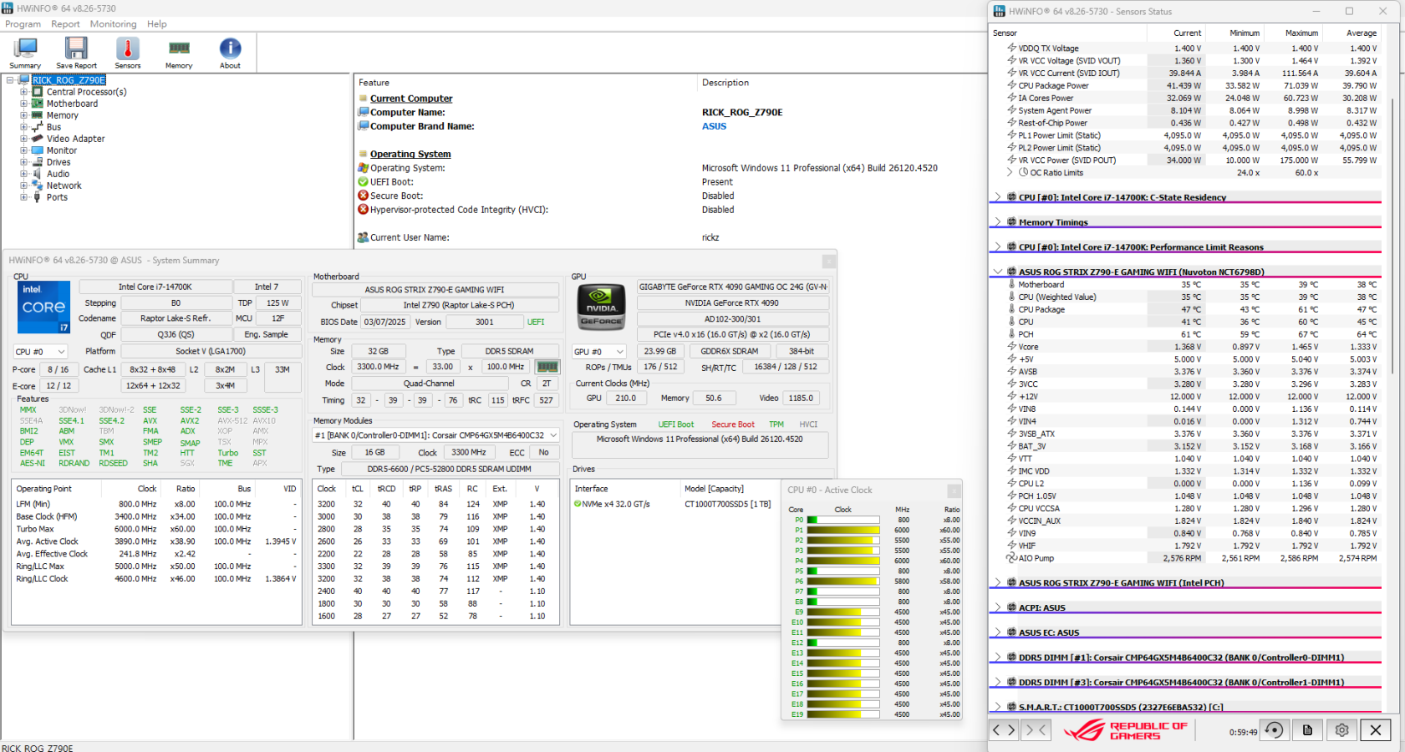Open the Report menu
1405x752 pixels.
tap(65, 24)
